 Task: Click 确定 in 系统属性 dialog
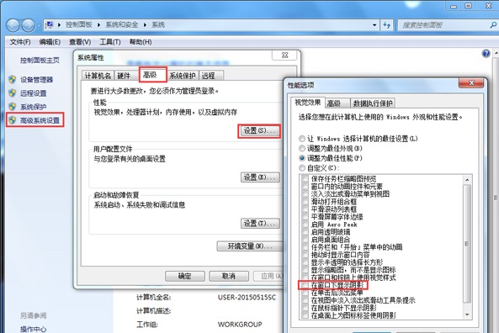tap(184, 276)
